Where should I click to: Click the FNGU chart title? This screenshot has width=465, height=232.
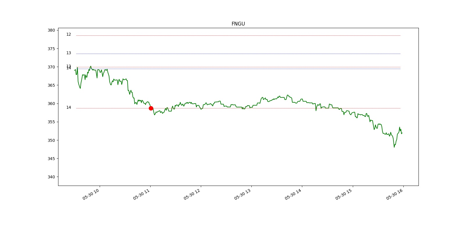238,24
